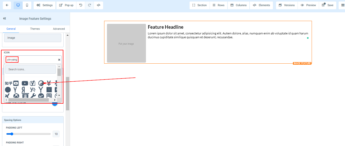The height and width of the screenshot is (146, 345).
Task: Adjust the Padding Left slider
Action: 12,134
